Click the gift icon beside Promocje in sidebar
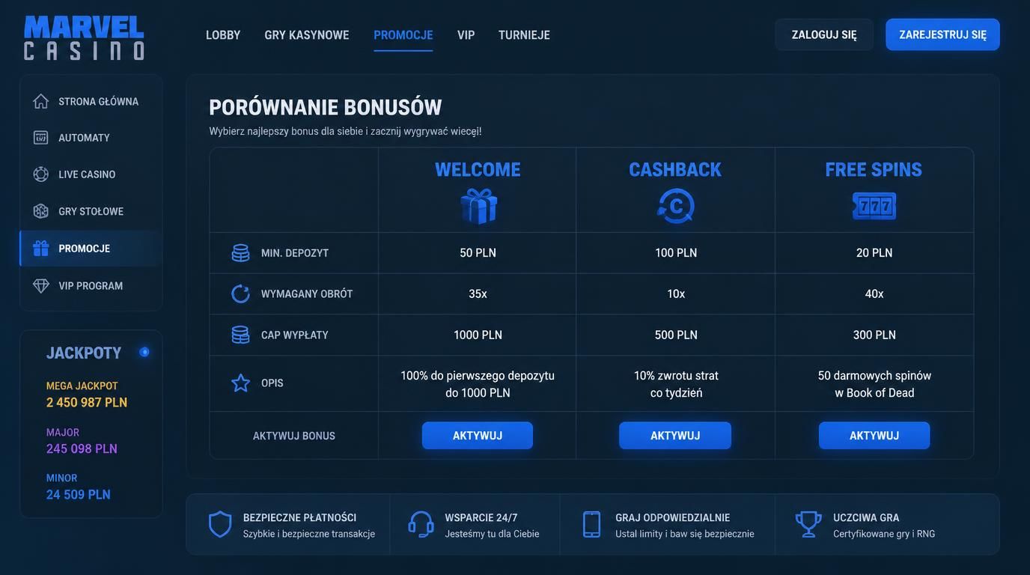The width and height of the screenshot is (1030, 575). pyautogui.click(x=41, y=248)
